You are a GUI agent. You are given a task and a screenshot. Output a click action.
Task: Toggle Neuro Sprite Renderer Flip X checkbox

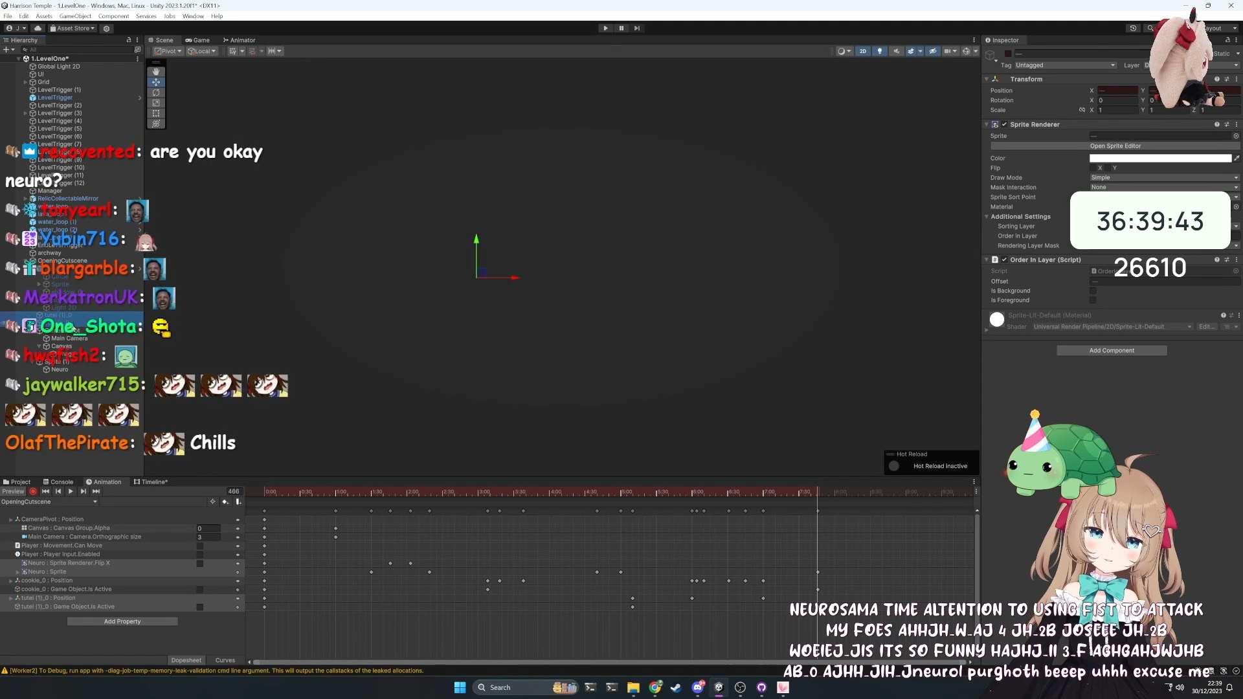point(200,563)
